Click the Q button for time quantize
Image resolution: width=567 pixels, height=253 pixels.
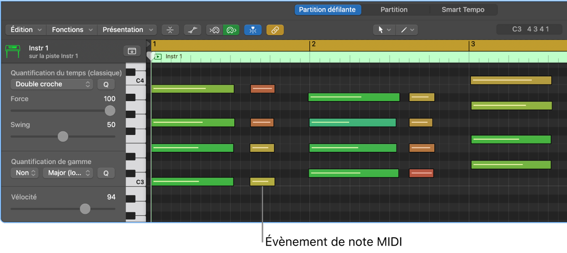click(106, 84)
